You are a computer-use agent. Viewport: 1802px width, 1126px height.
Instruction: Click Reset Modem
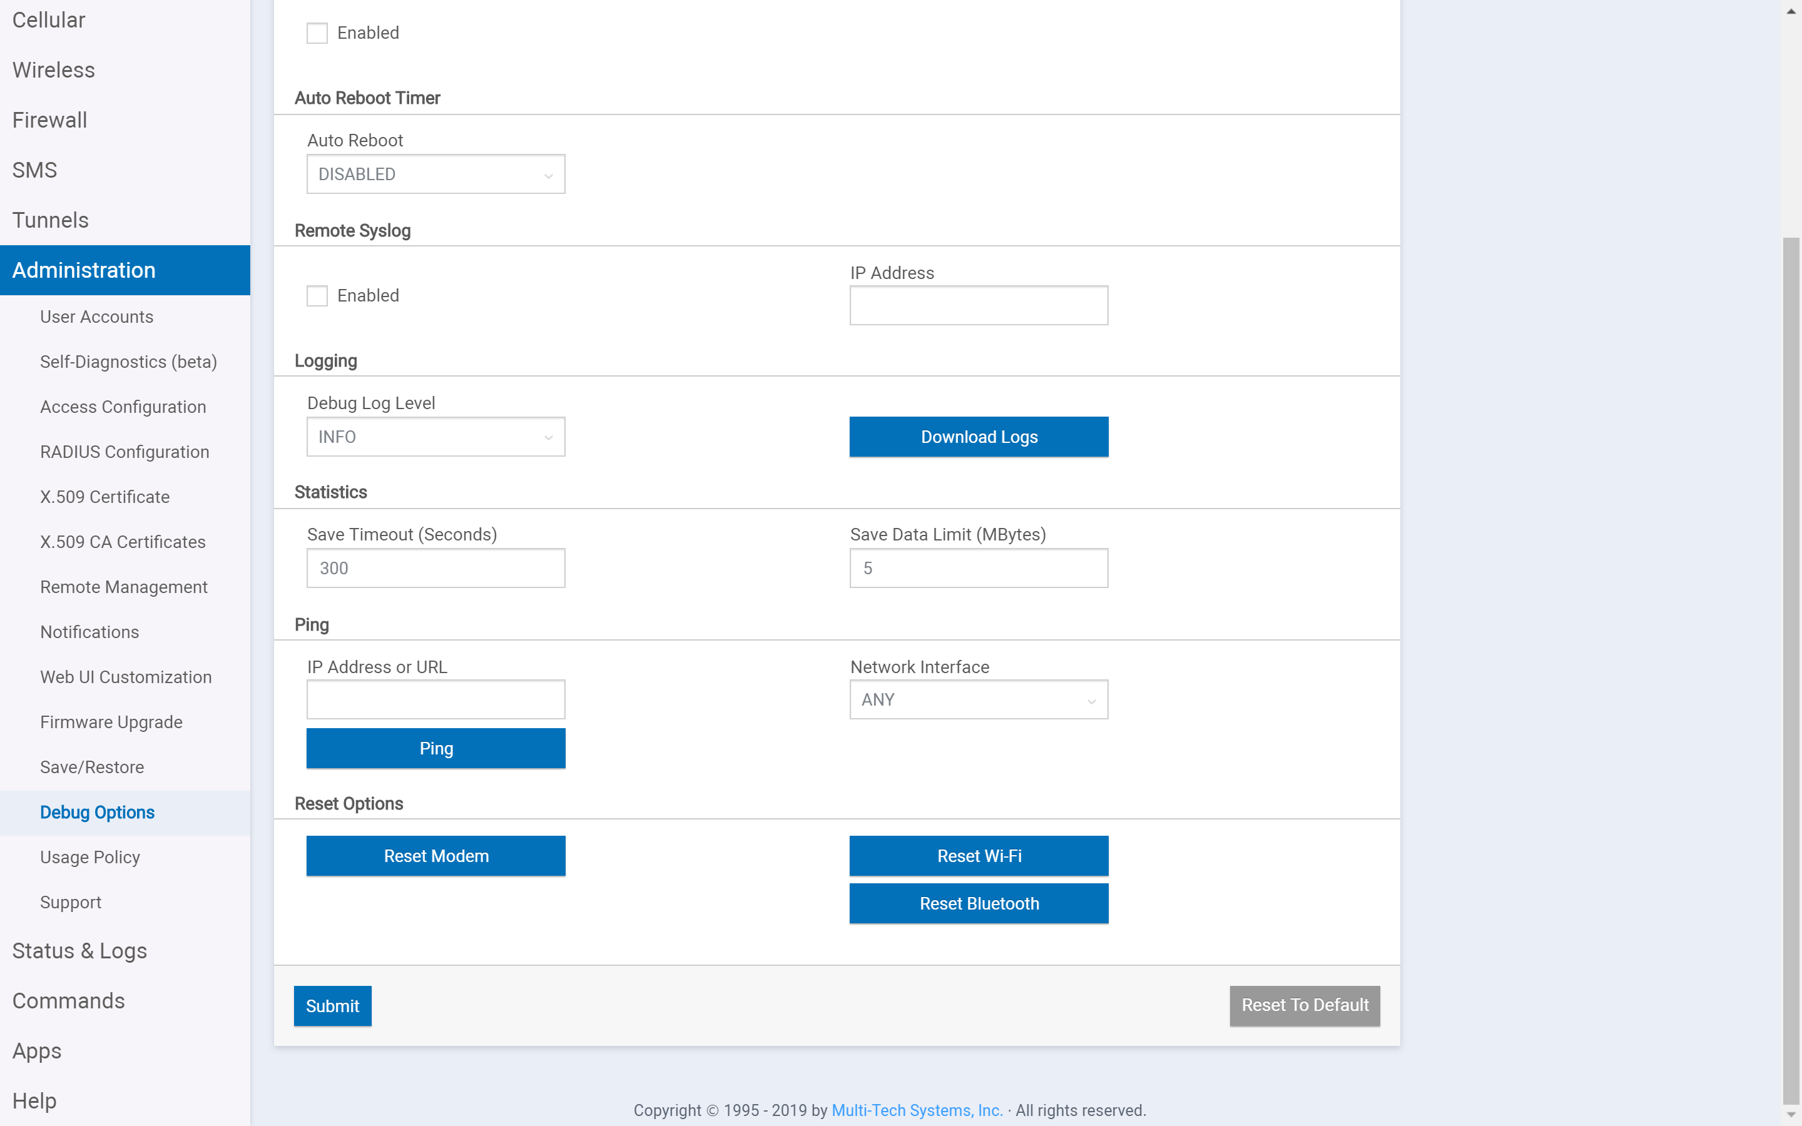pyautogui.click(x=435, y=856)
